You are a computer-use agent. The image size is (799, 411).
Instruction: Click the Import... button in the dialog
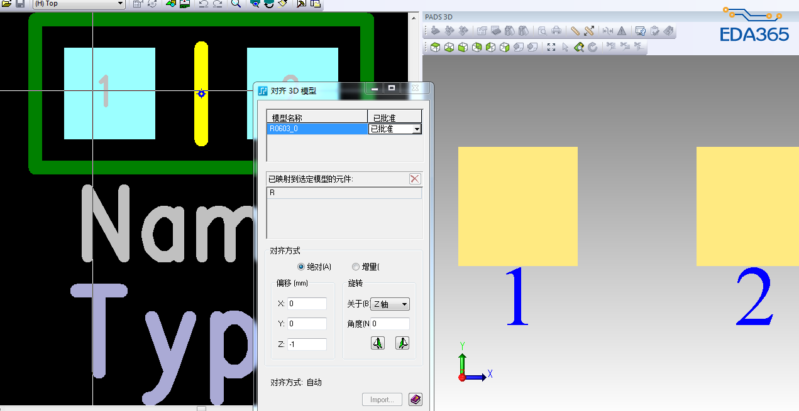coord(382,399)
